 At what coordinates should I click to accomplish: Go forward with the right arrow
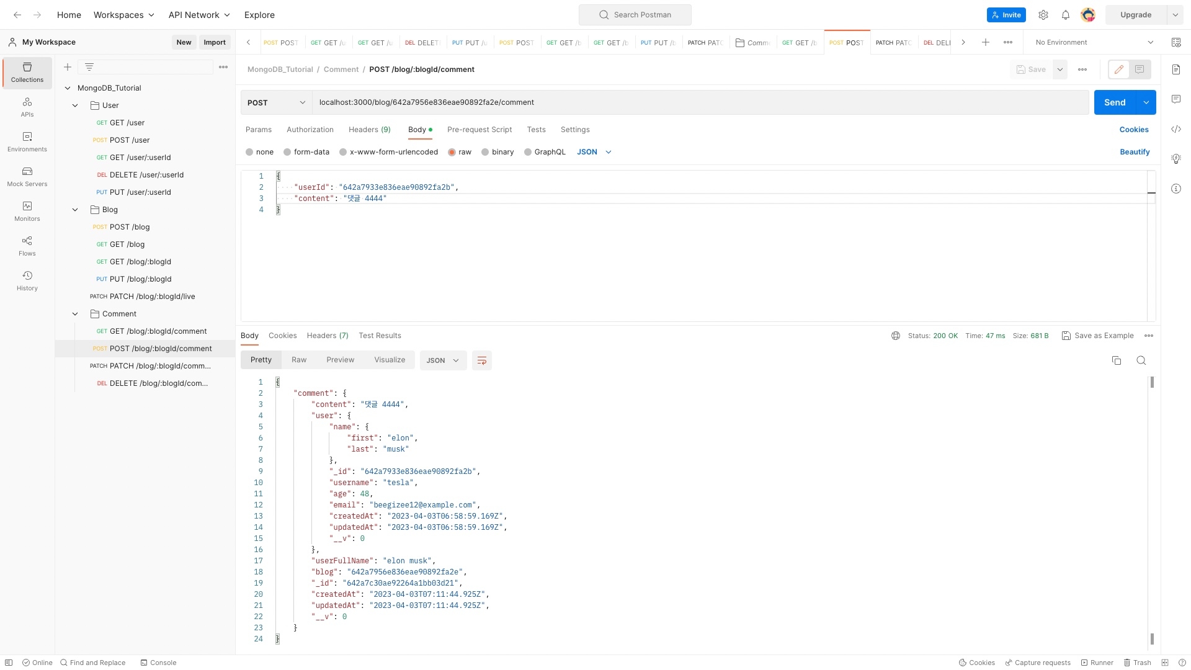click(x=37, y=15)
